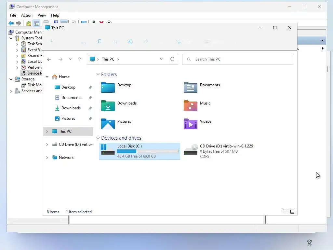Click the red X uninstall icon in Computer Management
Viewport: 333px width, 250px height.
tap(101, 22)
